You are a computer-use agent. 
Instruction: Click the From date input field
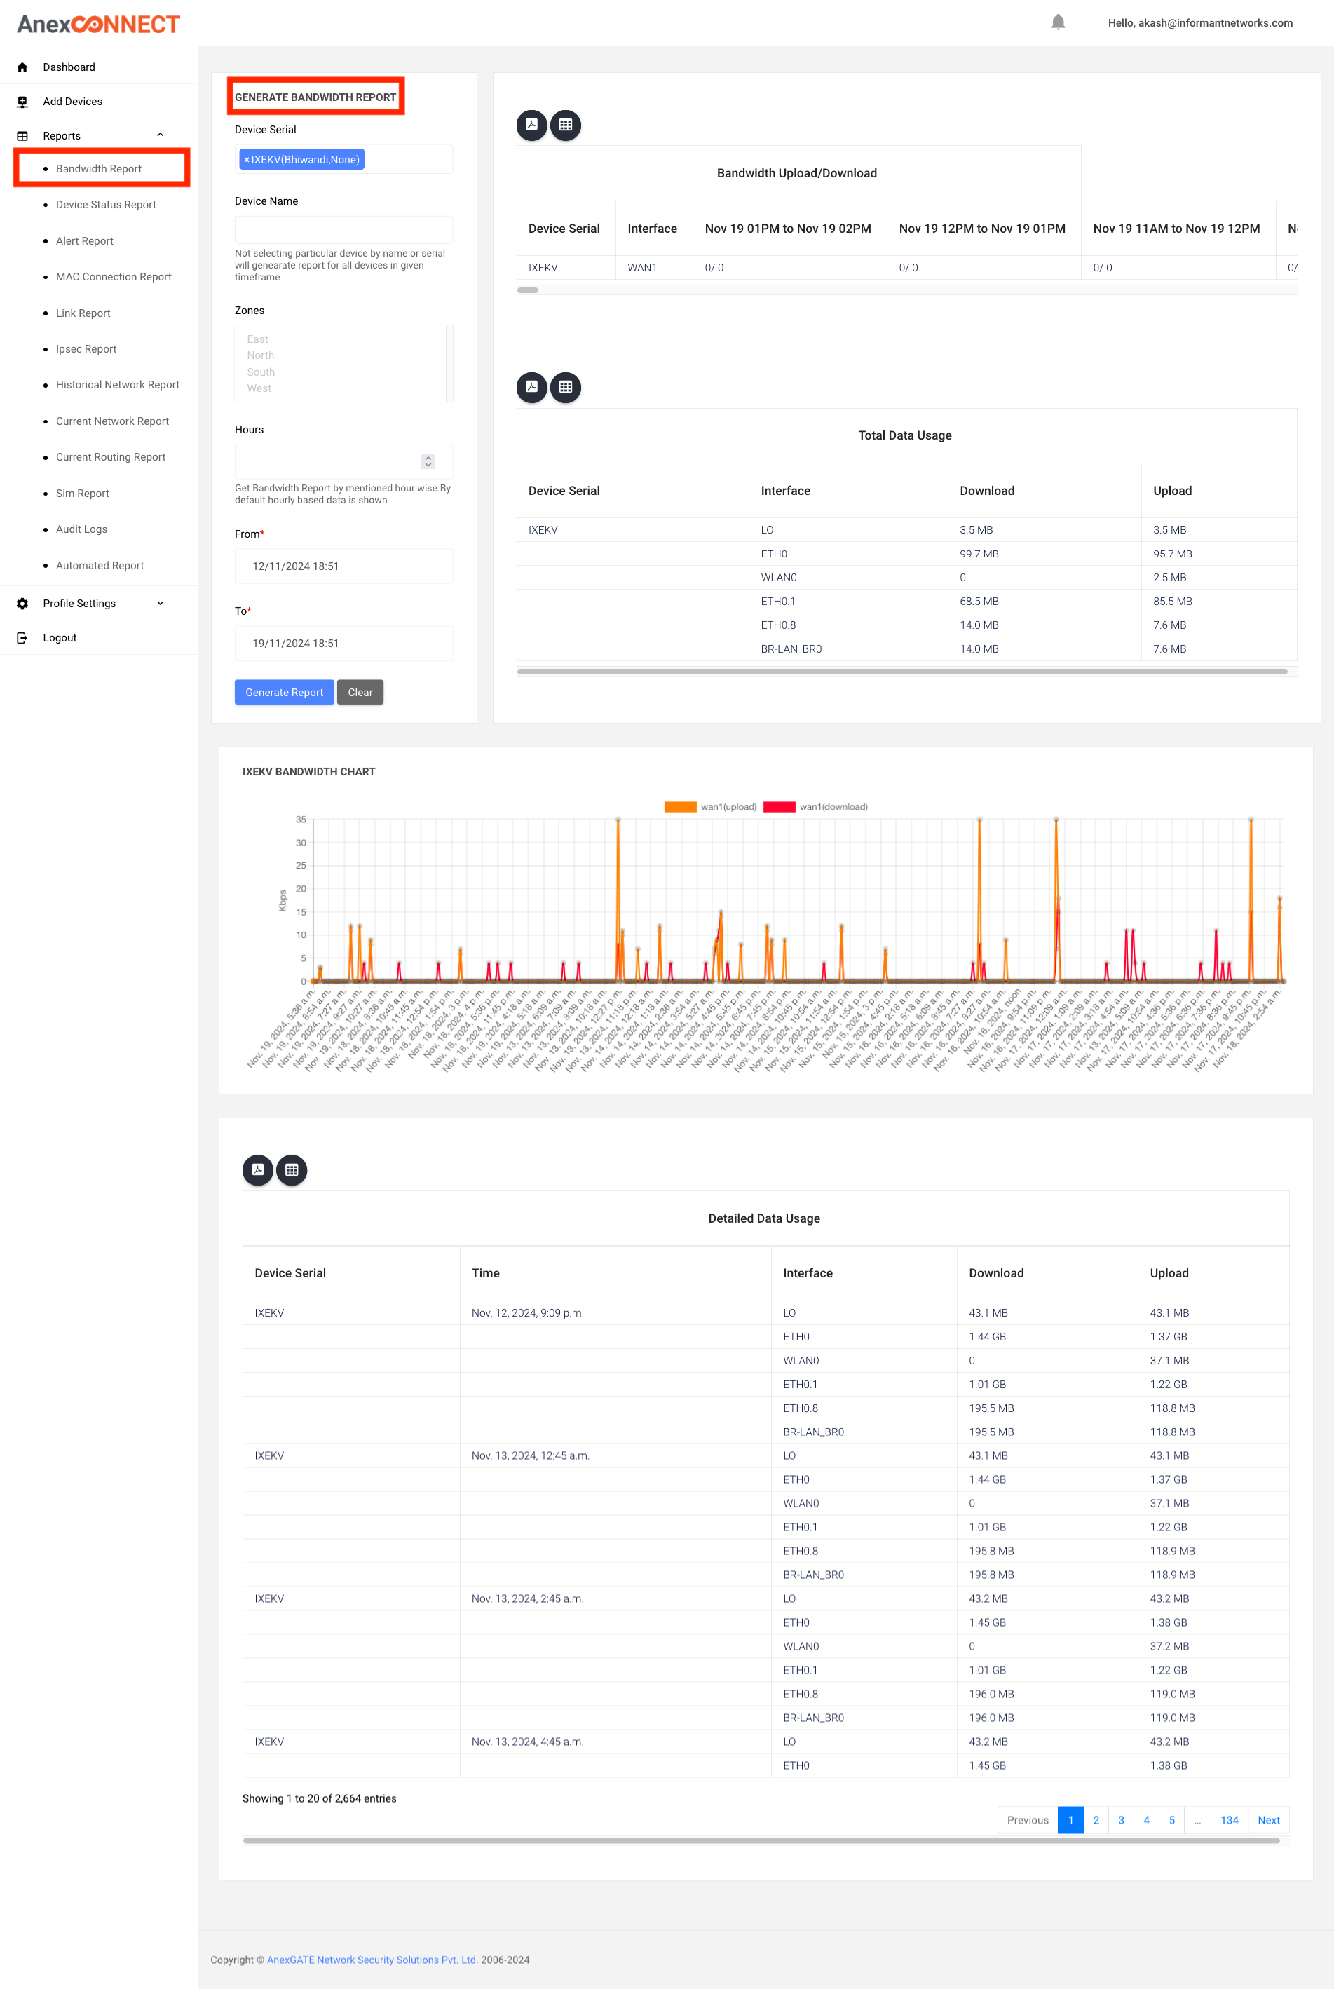[x=343, y=566]
